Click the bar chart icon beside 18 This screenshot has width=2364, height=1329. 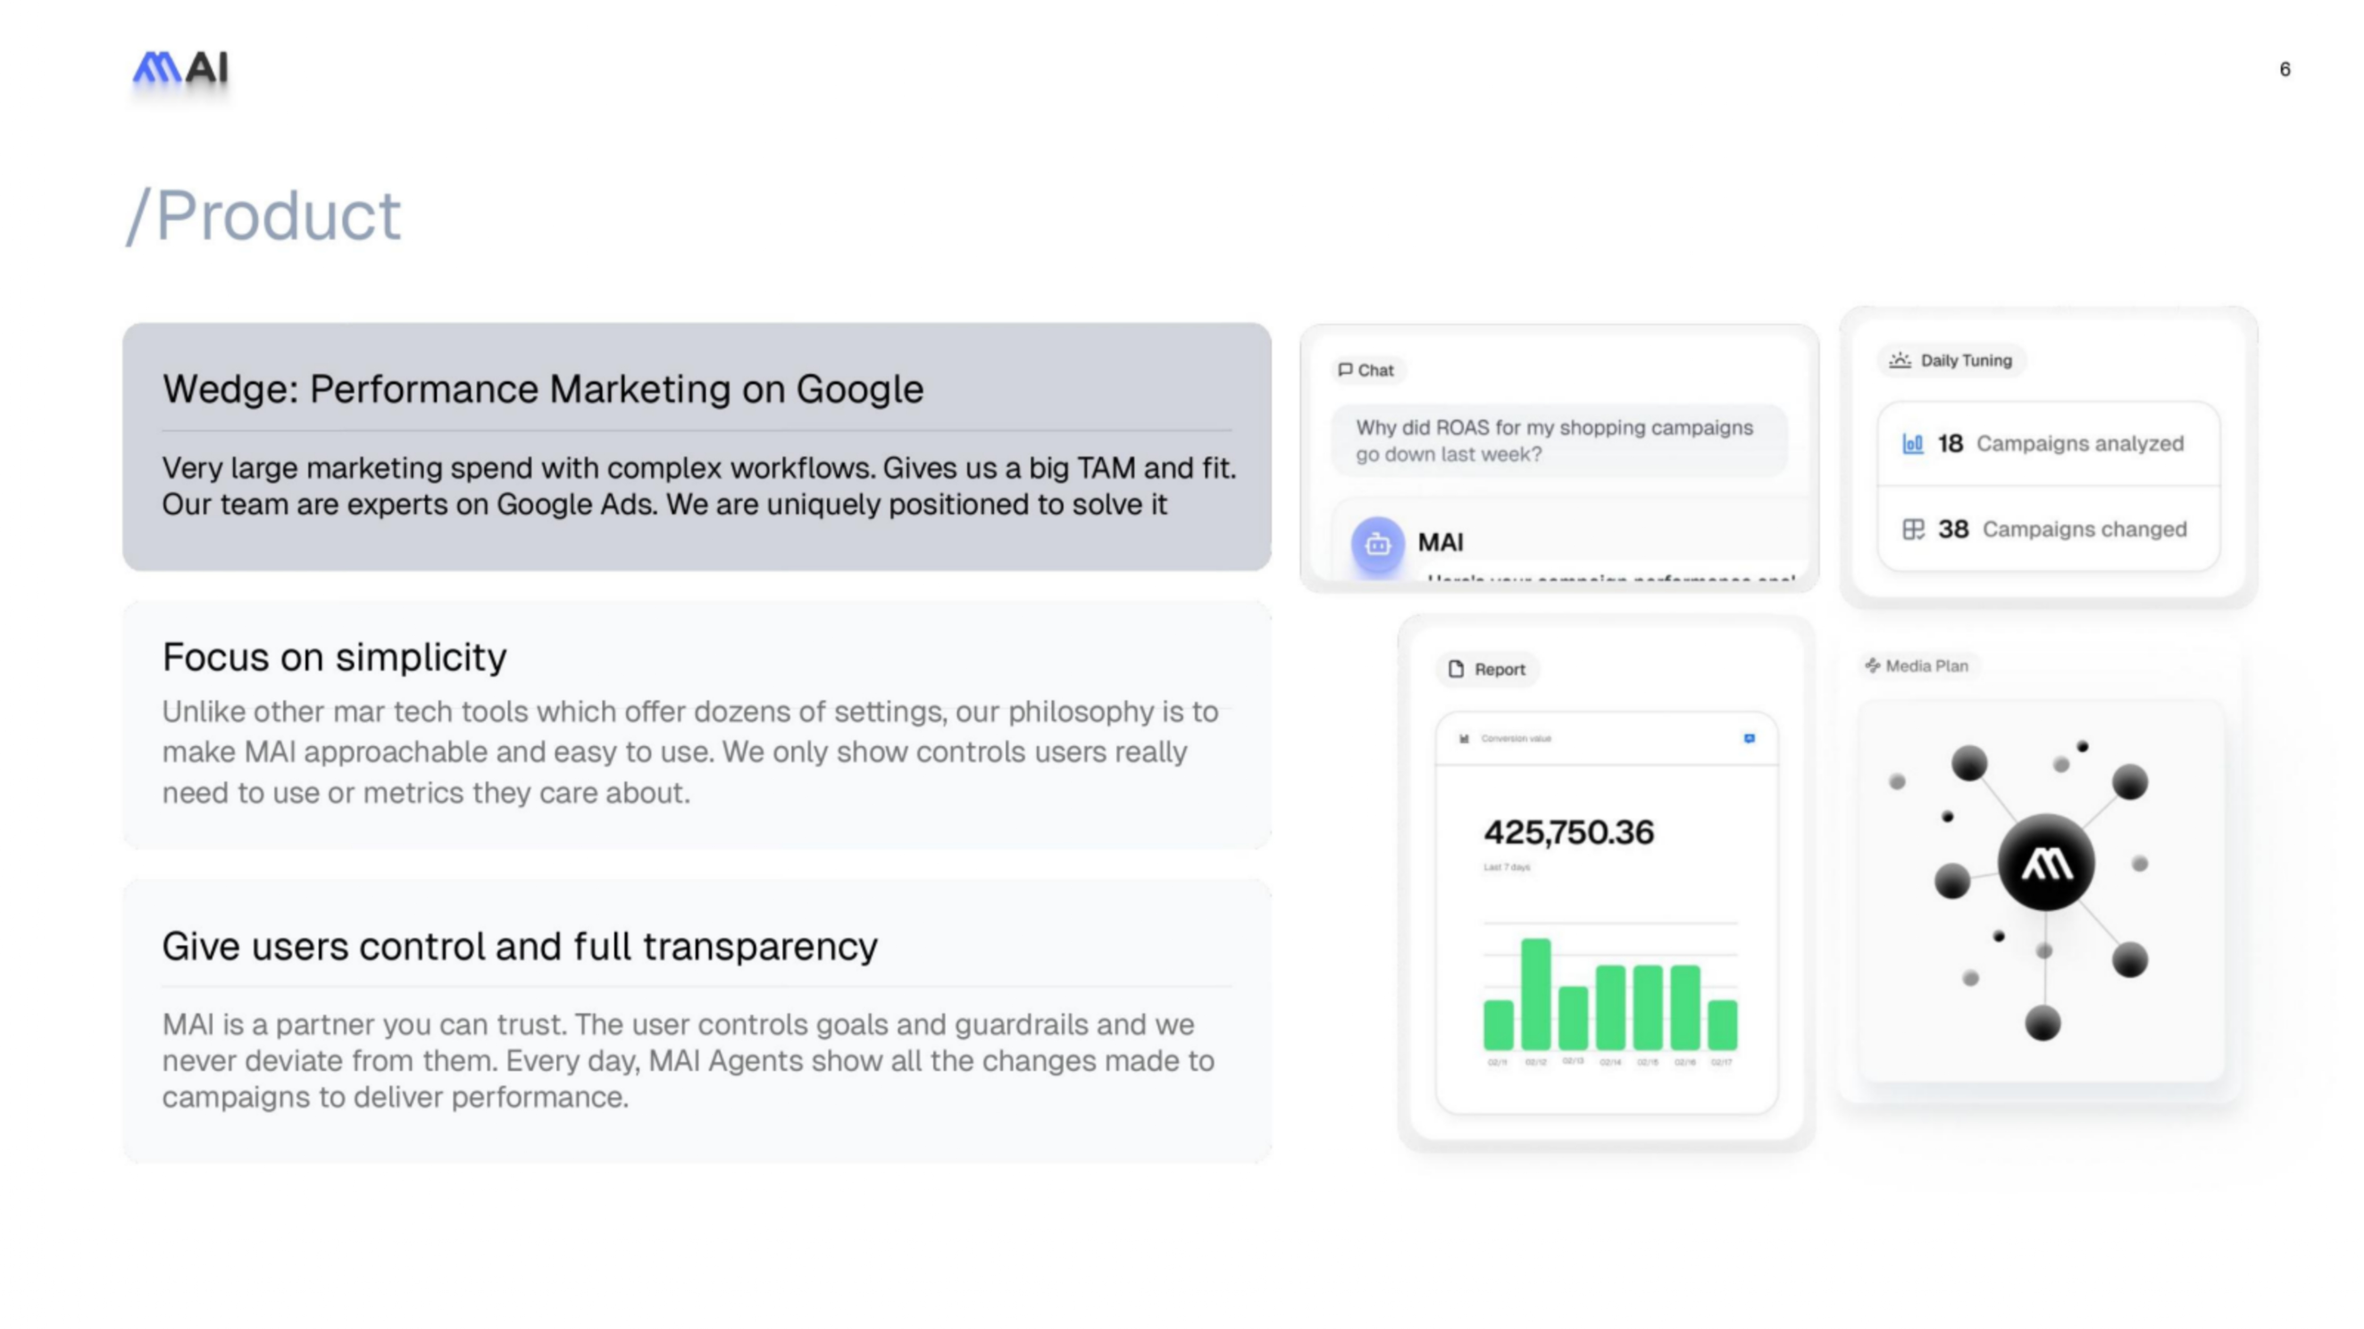(x=1912, y=444)
